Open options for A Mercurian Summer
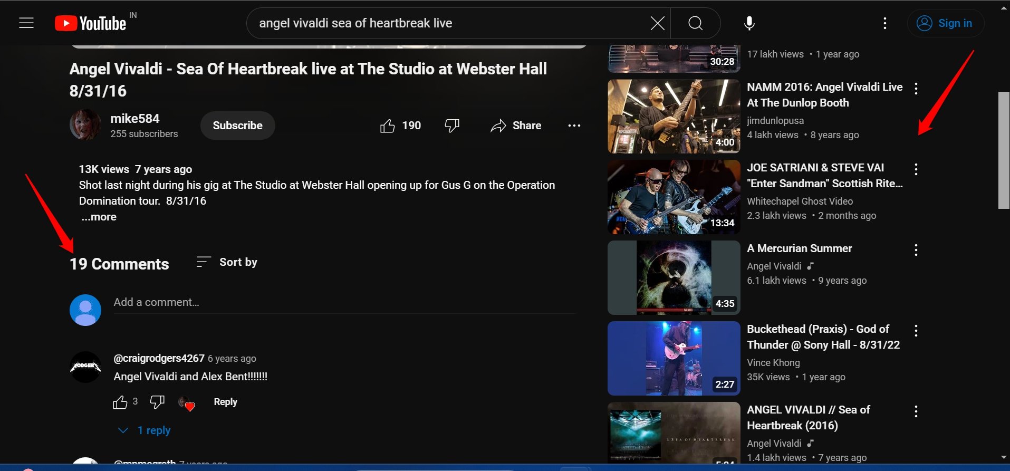This screenshot has height=471, width=1010. (x=916, y=250)
